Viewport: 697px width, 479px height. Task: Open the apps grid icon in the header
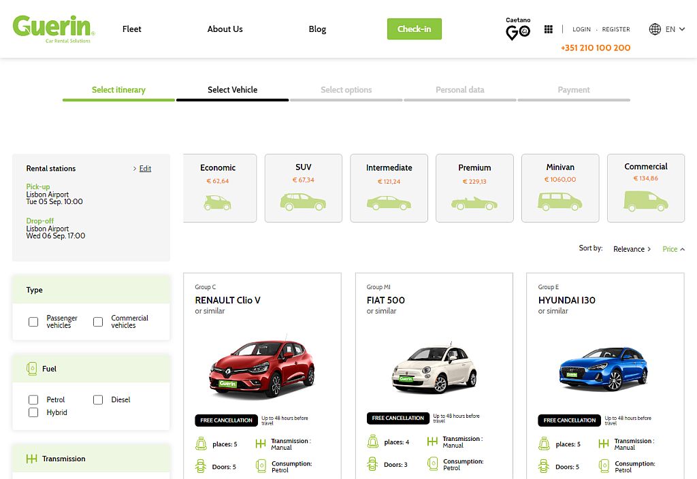tap(549, 29)
